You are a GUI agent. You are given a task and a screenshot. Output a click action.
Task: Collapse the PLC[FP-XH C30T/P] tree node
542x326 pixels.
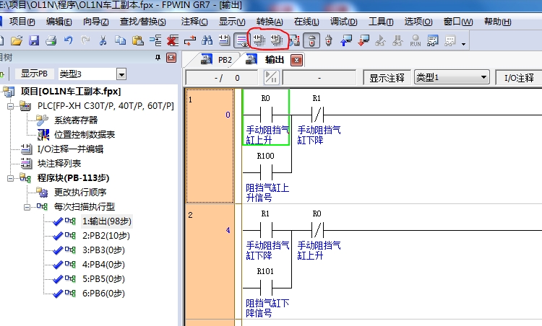[x=10, y=106]
